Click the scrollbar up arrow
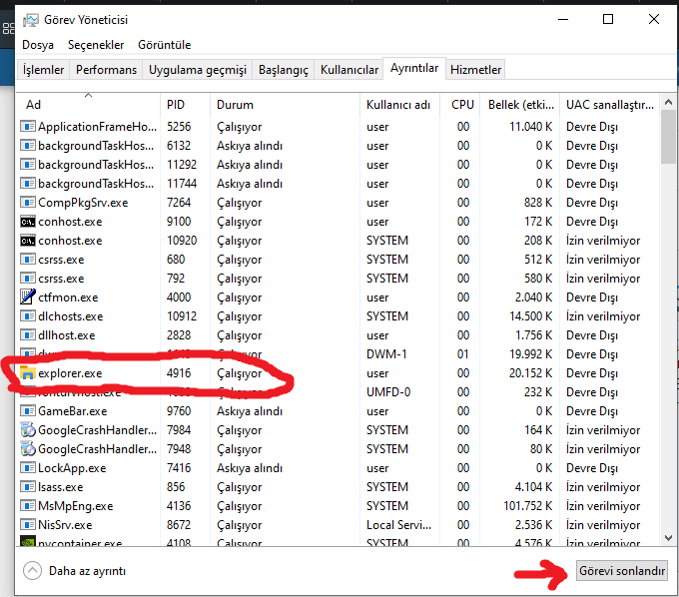The height and width of the screenshot is (597, 679). (x=668, y=102)
